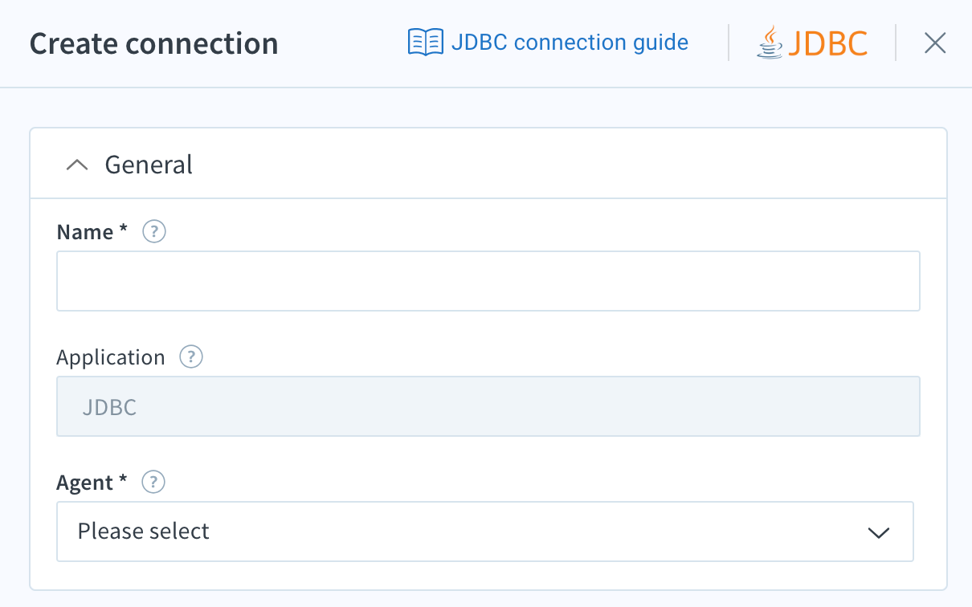This screenshot has height=607, width=972.
Task: Click the Create connection title
Action: point(153,43)
